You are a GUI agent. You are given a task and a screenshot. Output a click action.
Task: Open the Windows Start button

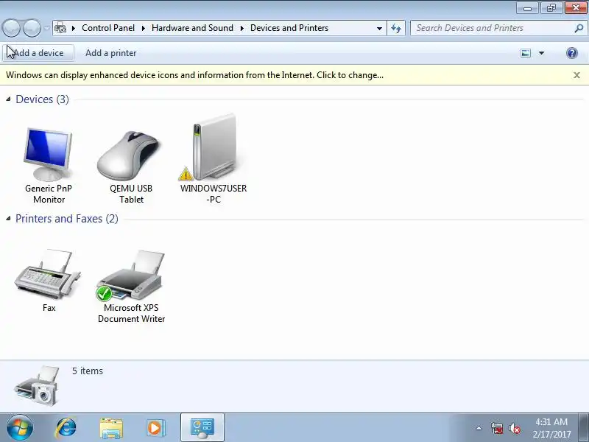pyautogui.click(x=19, y=428)
